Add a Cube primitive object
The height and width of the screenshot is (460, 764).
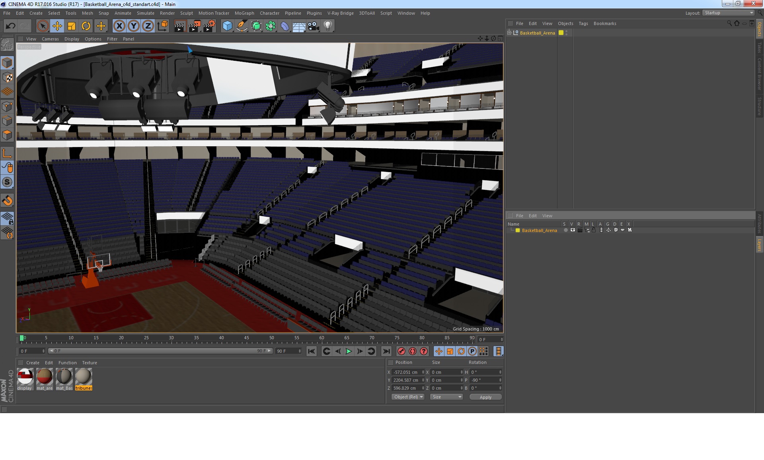tap(227, 26)
